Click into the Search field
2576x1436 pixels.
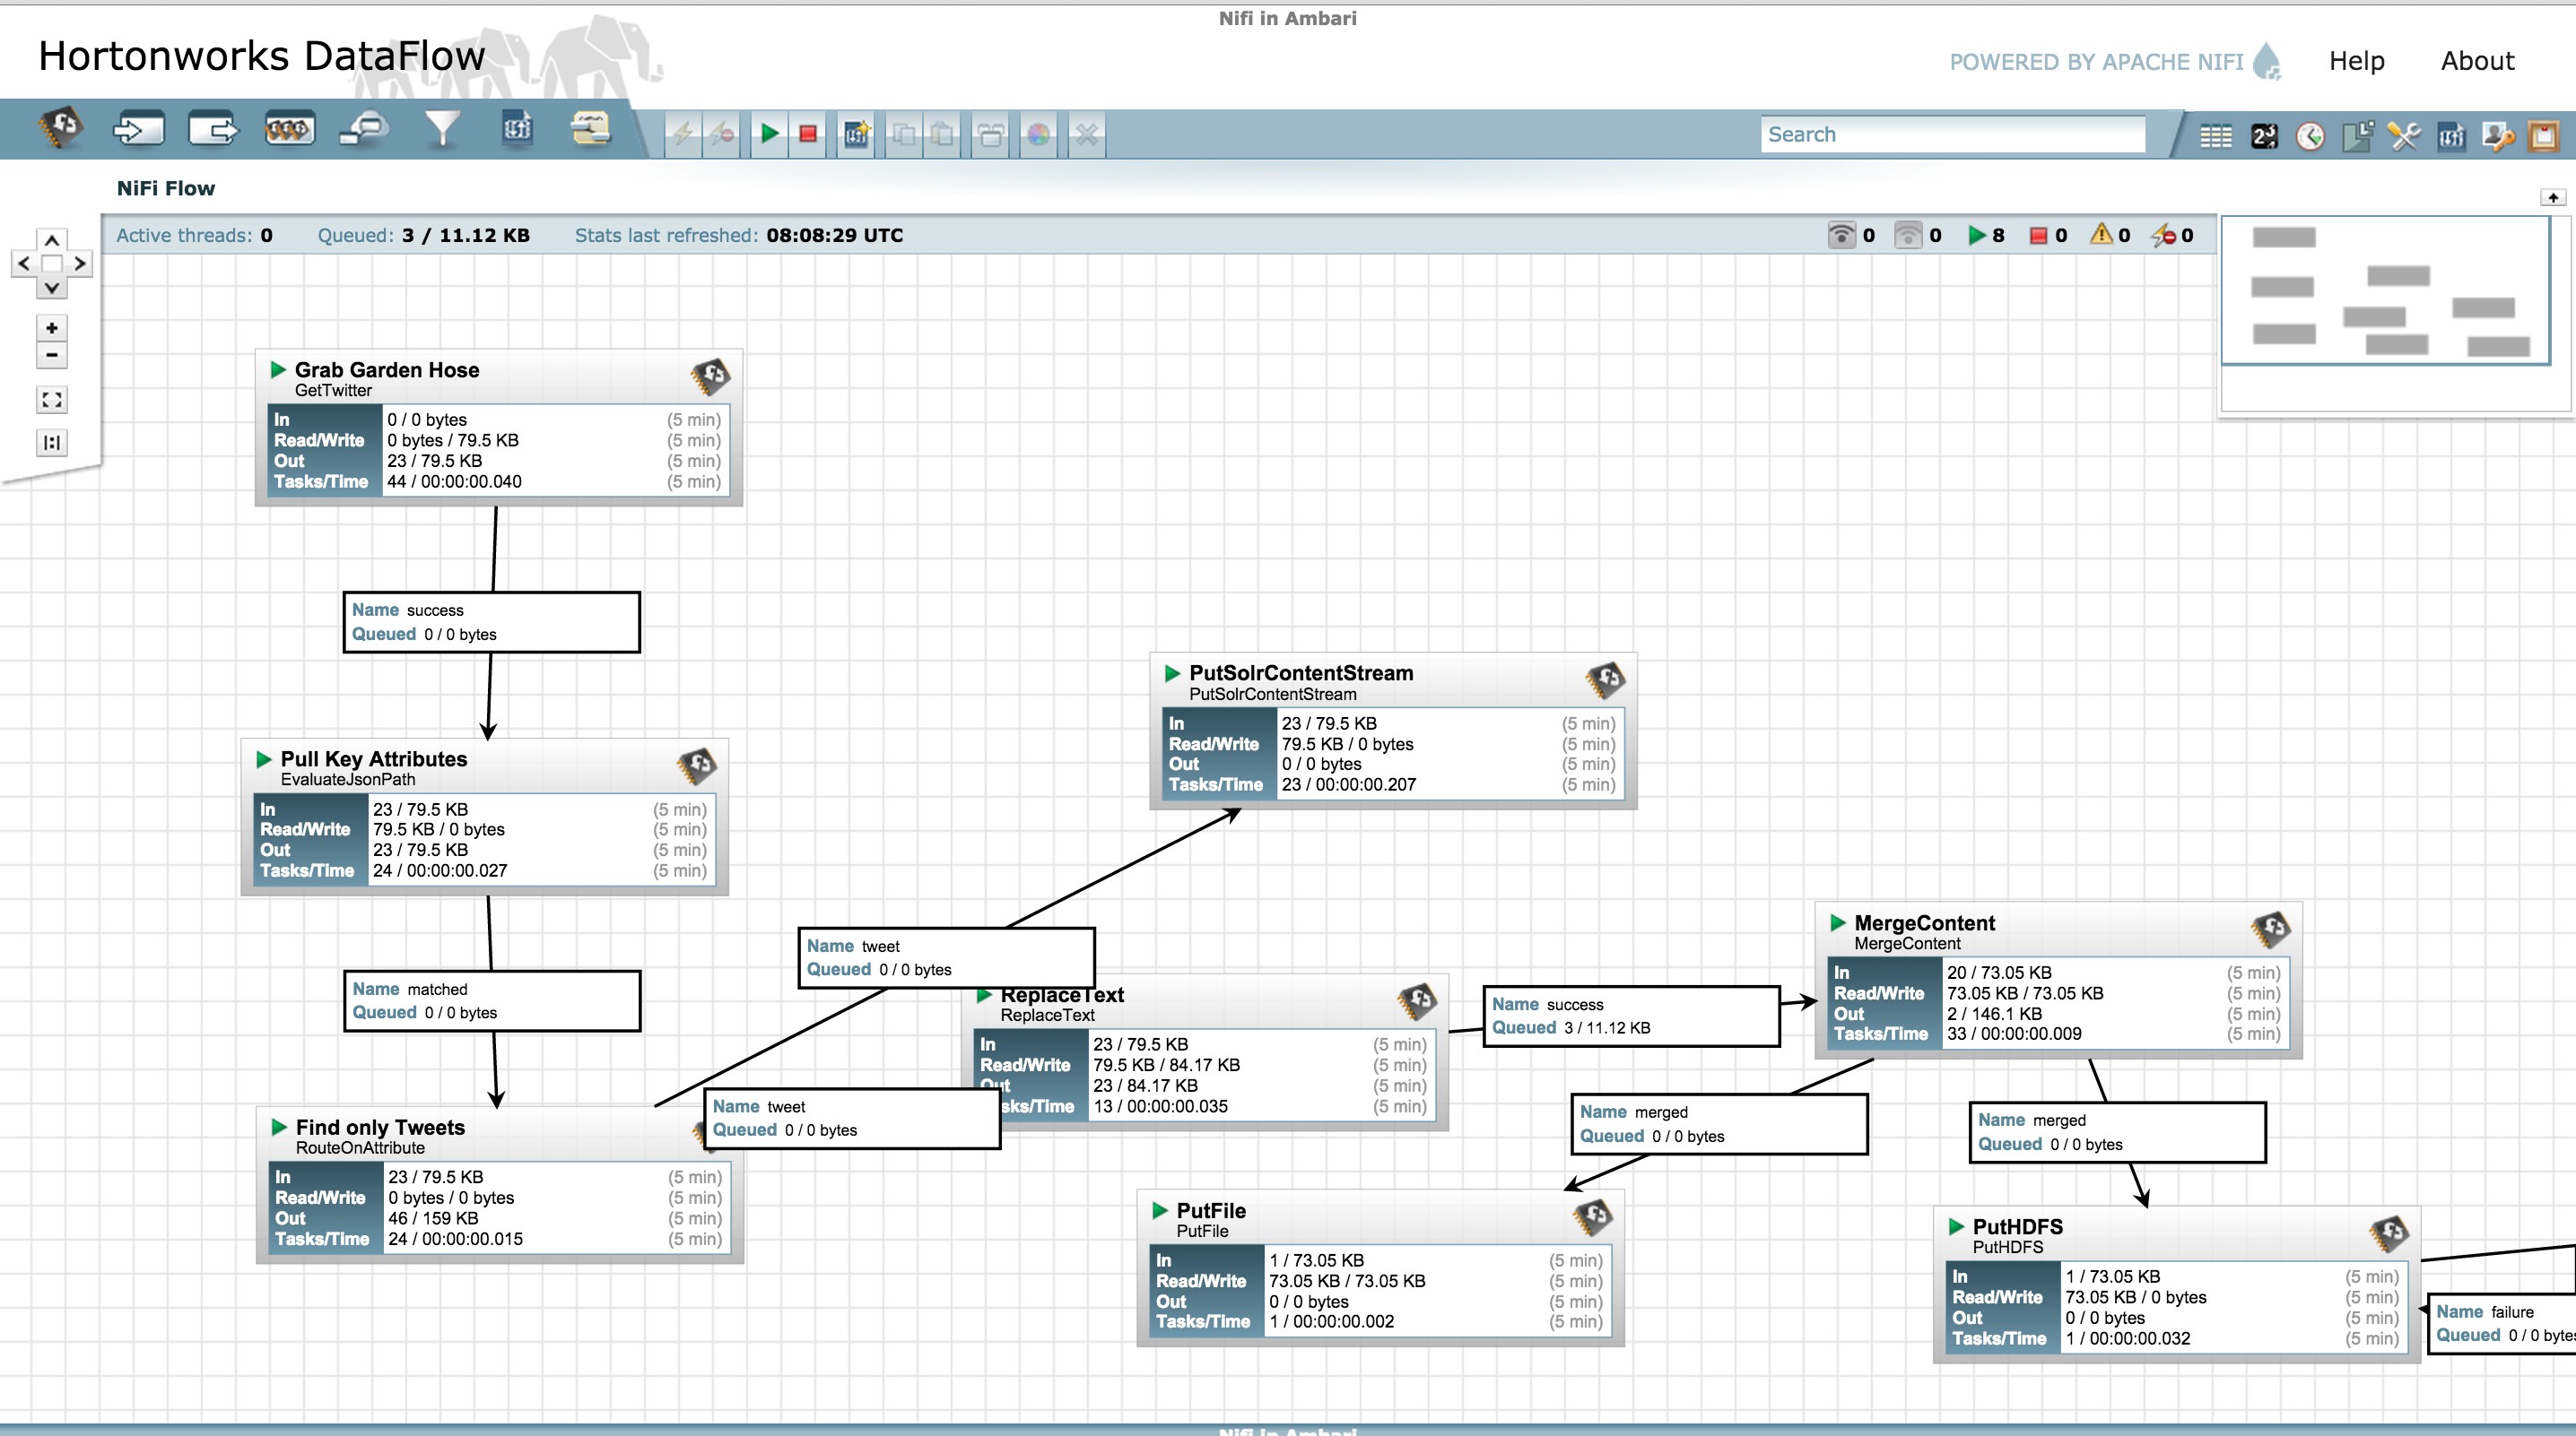(x=1952, y=134)
